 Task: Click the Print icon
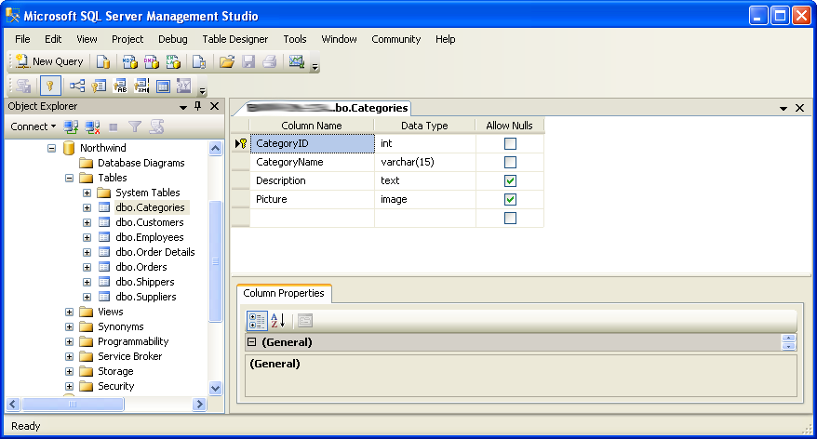click(x=269, y=62)
